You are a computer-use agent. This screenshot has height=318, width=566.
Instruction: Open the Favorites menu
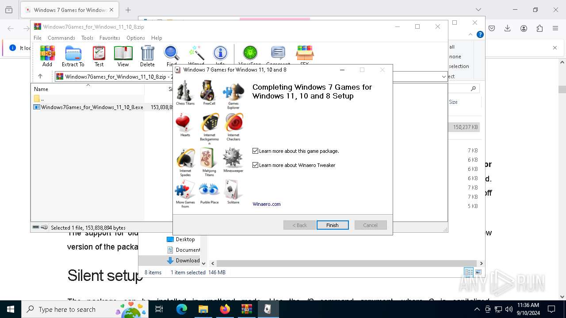[110, 38]
